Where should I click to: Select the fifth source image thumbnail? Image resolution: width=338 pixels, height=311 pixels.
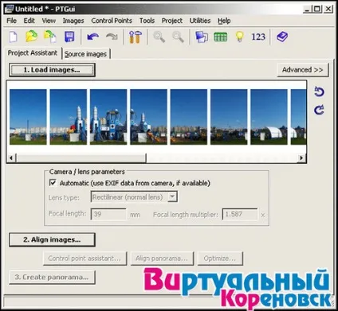coord(189,117)
